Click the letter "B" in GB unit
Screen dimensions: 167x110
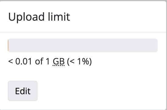click(62, 61)
